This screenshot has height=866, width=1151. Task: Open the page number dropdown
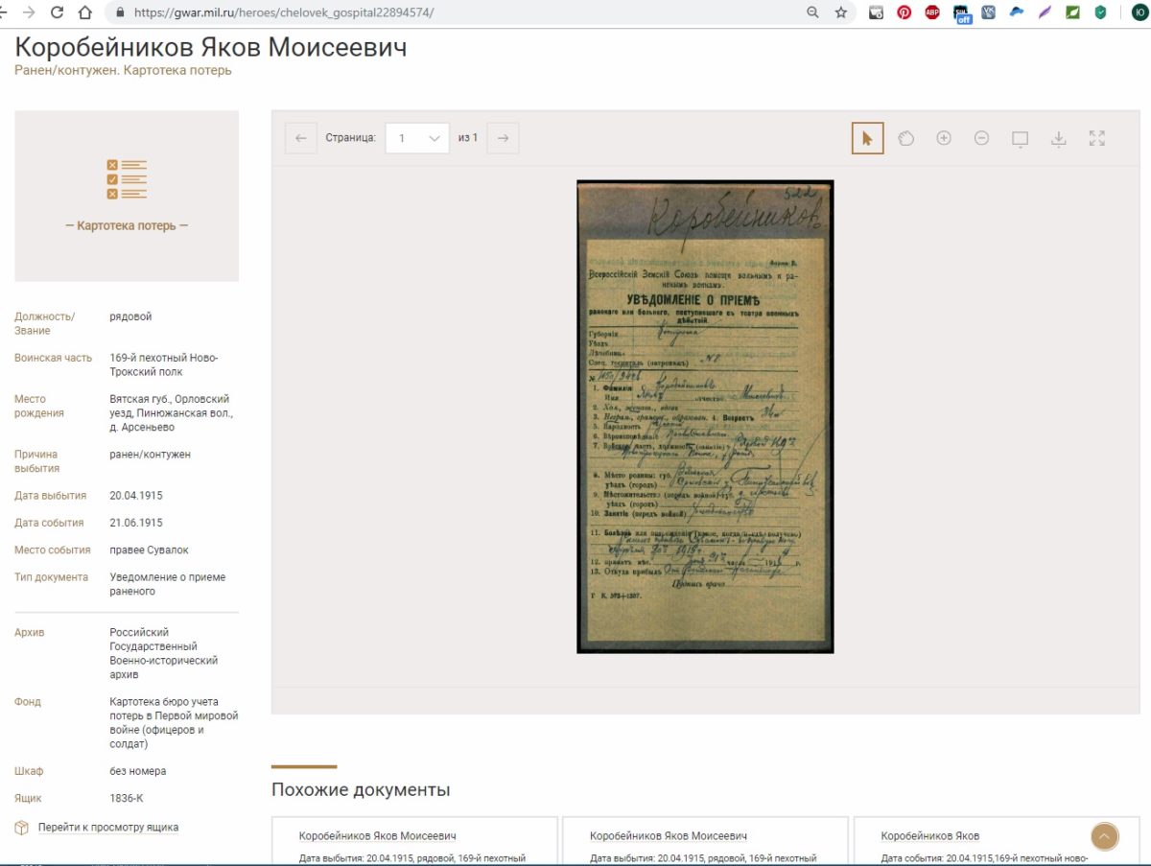tap(417, 138)
